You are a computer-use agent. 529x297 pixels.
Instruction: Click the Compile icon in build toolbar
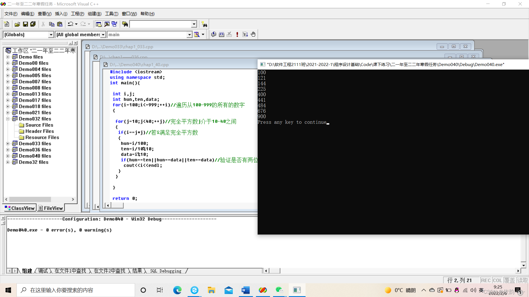click(214, 34)
